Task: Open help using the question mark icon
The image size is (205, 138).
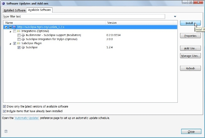Action: click(6, 131)
